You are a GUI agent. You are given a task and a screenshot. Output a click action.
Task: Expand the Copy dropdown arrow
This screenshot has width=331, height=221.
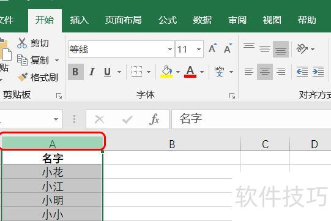(x=57, y=61)
